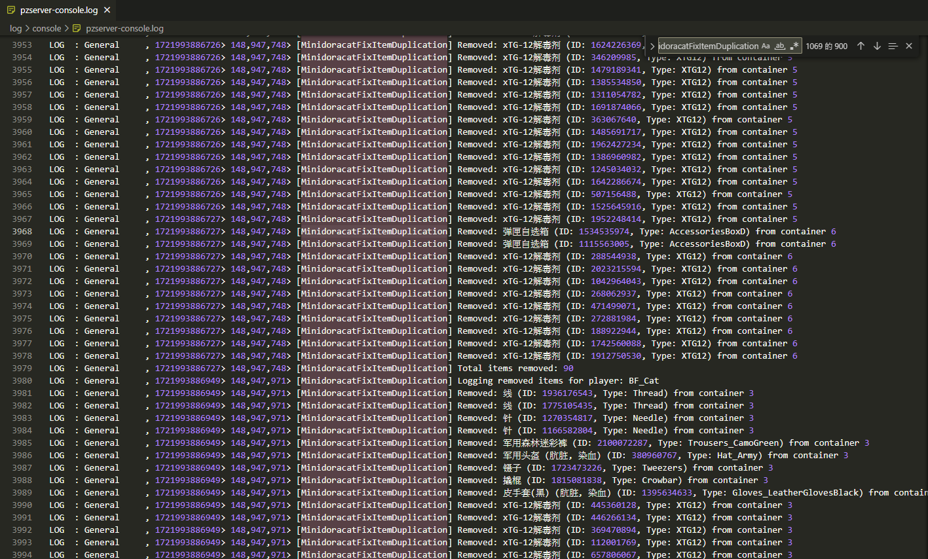
Task: Click the Total items removed line
Action: point(515,369)
